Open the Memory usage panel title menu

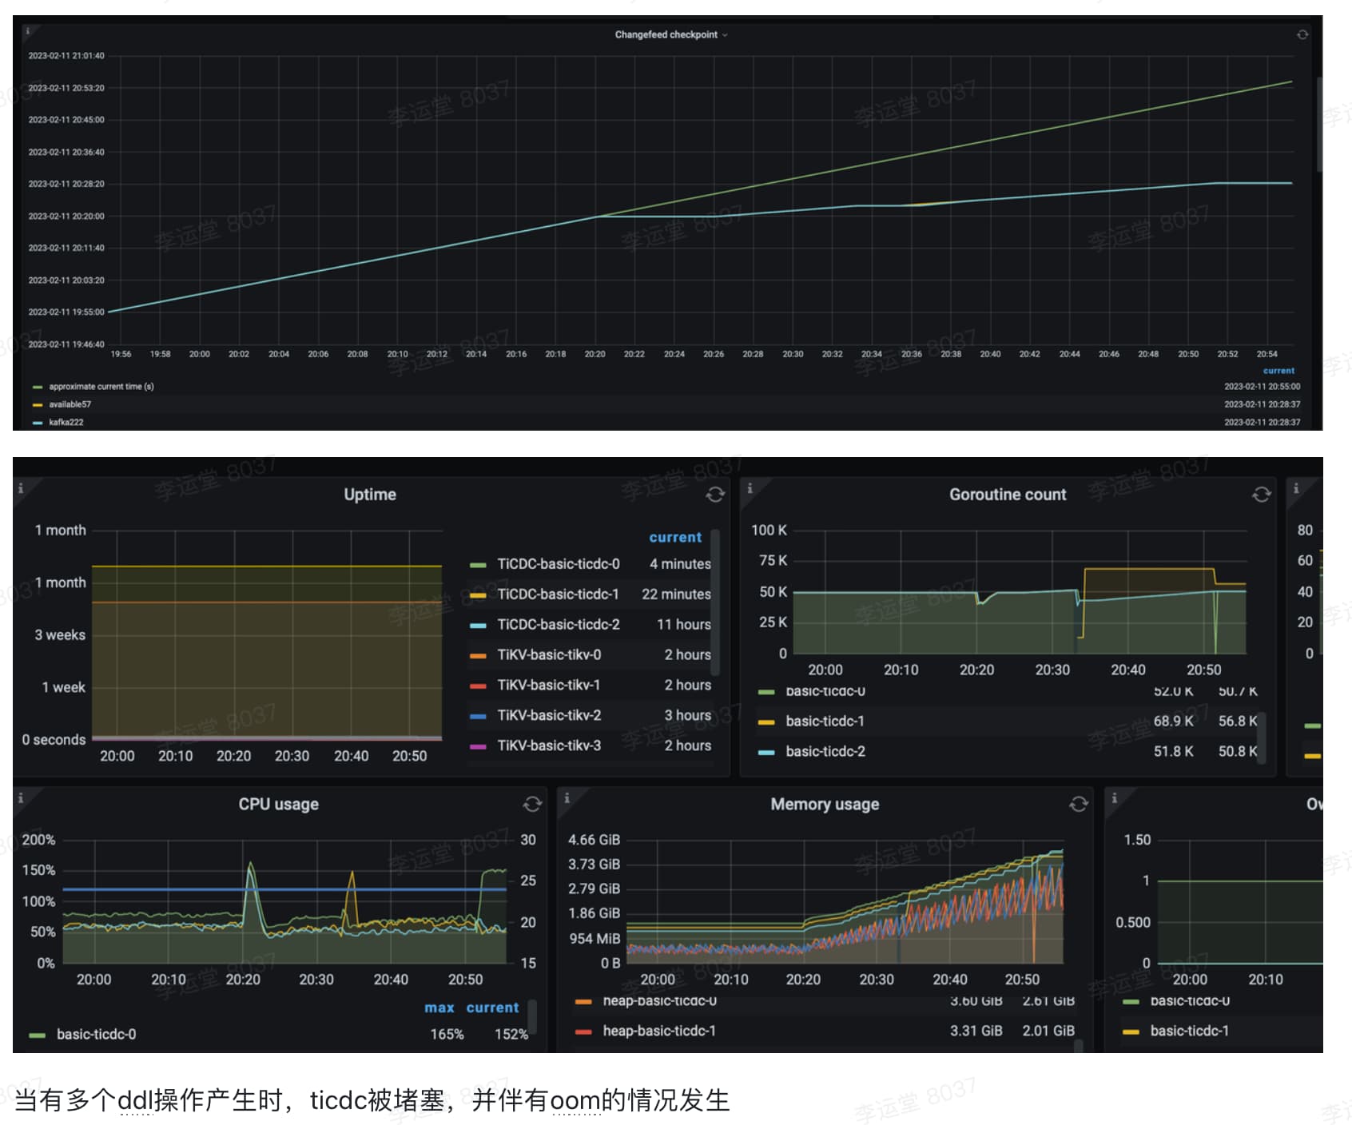pyautogui.click(x=824, y=804)
